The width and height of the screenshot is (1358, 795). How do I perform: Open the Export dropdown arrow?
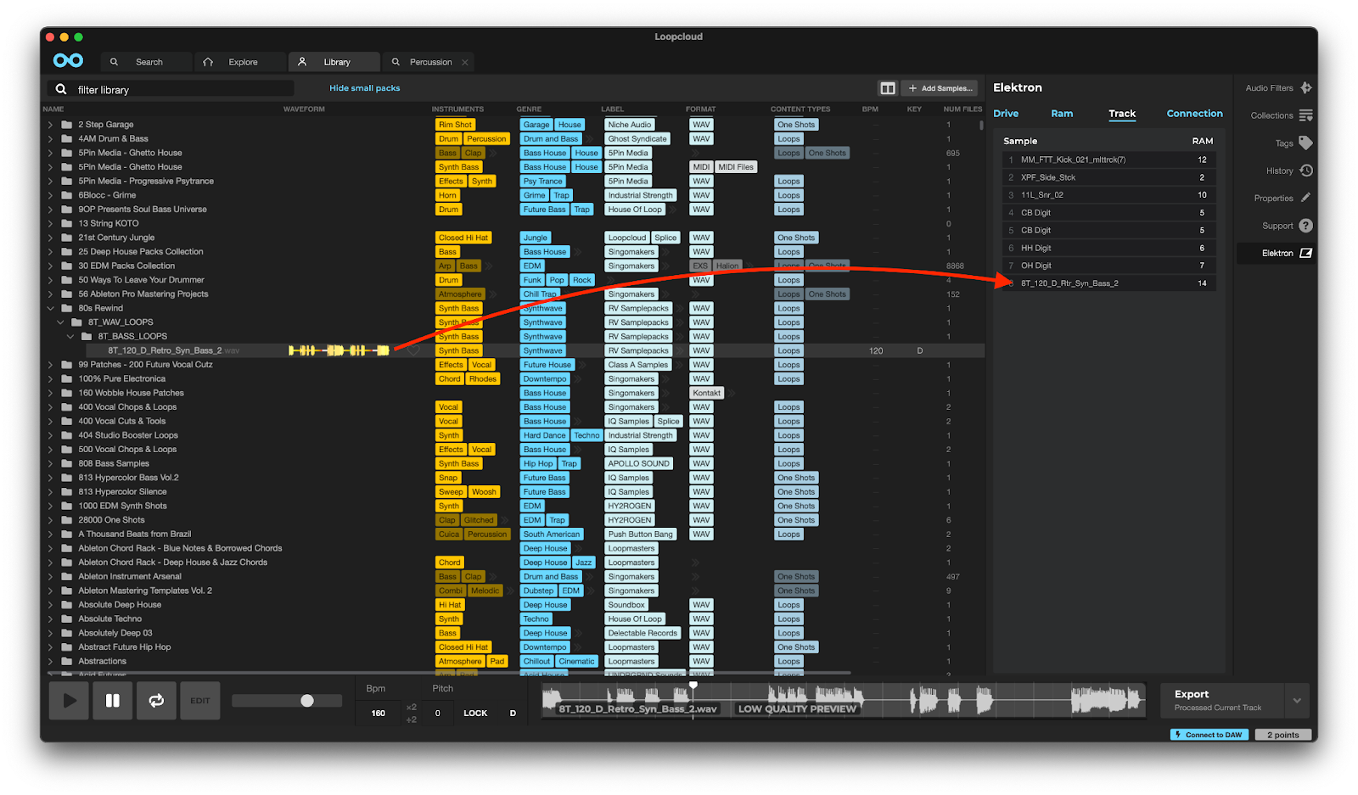(x=1297, y=701)
